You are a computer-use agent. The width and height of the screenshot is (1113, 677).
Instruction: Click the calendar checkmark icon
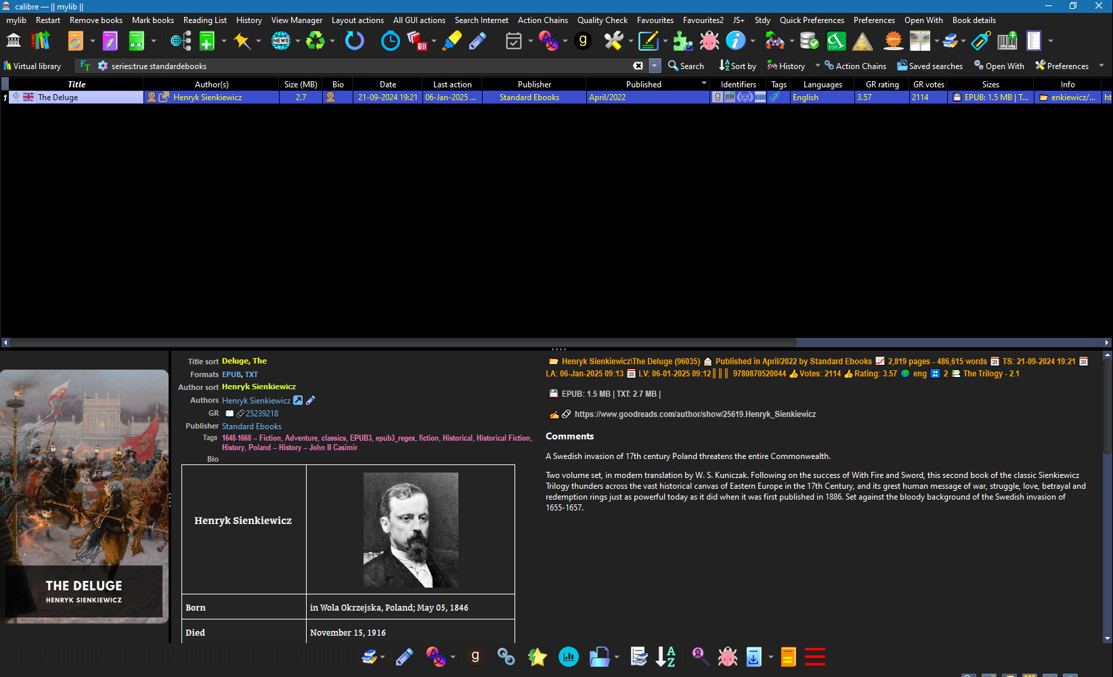(514, 41)
